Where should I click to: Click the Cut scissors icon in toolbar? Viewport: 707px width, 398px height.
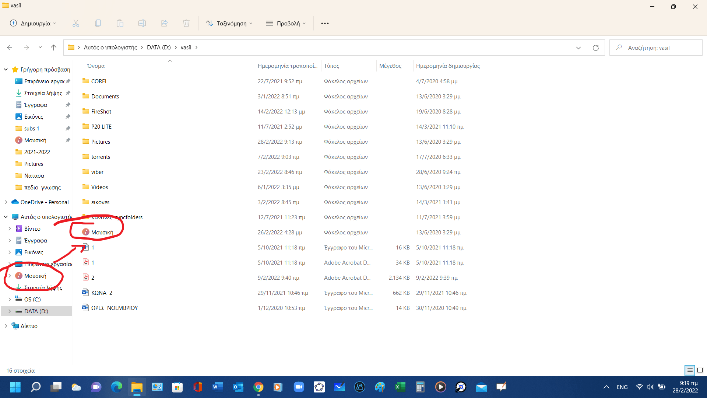(76, 23)
